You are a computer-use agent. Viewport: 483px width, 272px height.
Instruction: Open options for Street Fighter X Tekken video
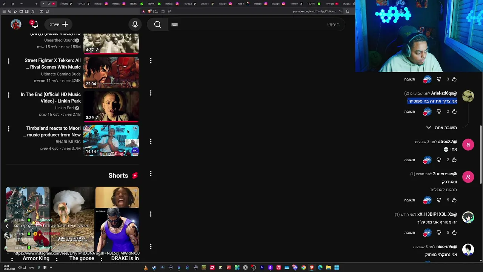[x=9, y=61]
